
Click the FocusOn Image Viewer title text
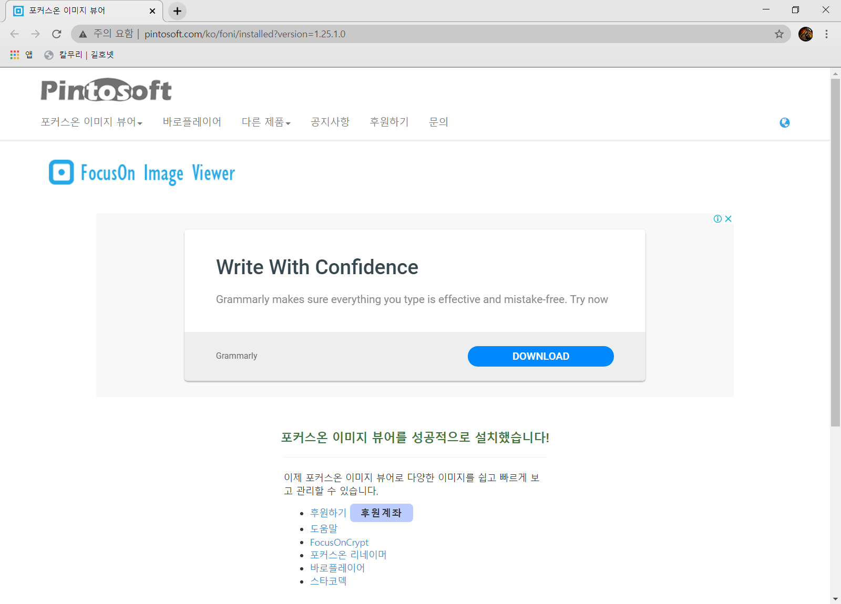[x=158, y=173]
